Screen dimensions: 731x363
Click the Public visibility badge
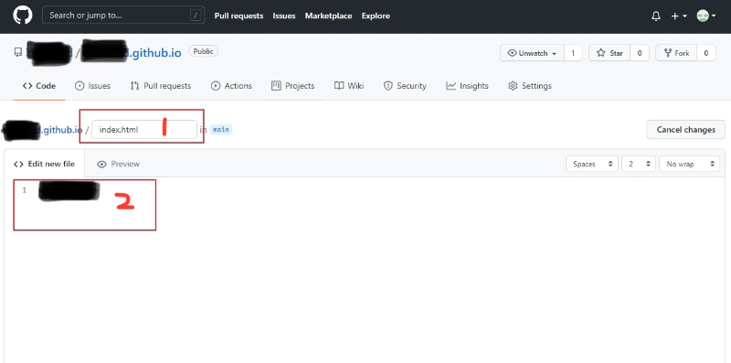tap(203, 51)
